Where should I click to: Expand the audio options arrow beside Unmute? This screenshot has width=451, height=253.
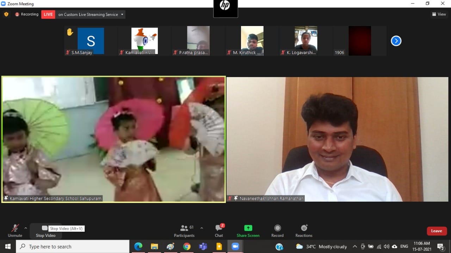pos(25,228)
